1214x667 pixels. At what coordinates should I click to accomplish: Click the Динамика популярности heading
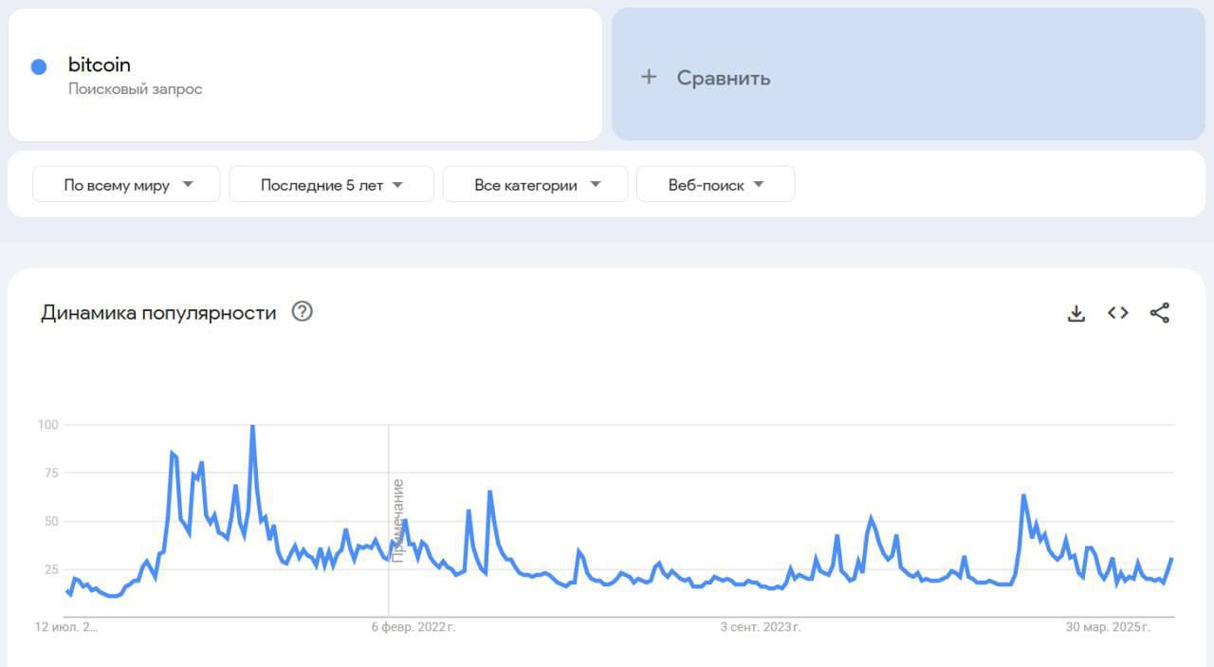pyautogui.click(x=158, y=312)
